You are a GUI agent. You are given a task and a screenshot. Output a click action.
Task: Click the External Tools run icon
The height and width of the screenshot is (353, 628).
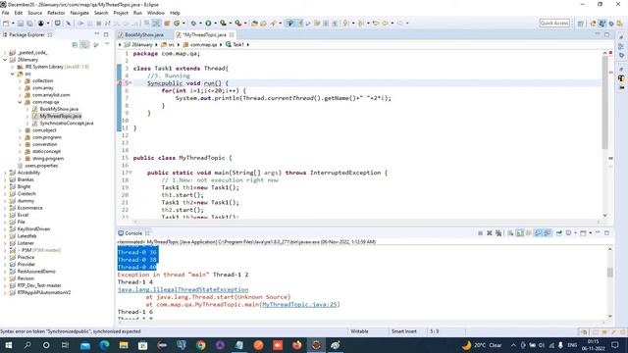237,24
